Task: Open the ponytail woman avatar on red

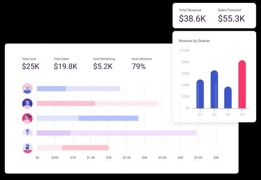Action: point(27,118)
